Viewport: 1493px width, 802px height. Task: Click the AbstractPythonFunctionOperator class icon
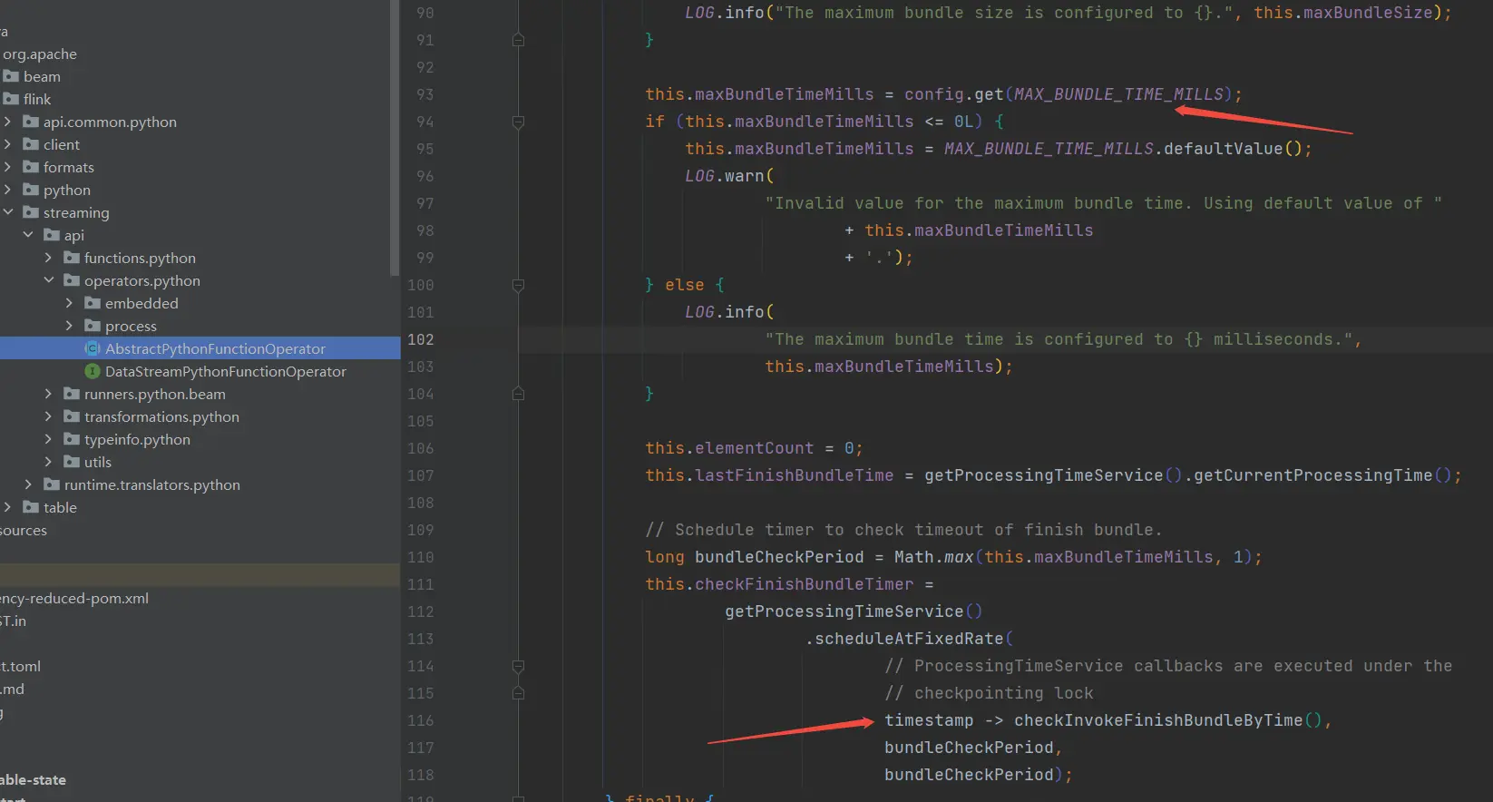click(92, 348)
